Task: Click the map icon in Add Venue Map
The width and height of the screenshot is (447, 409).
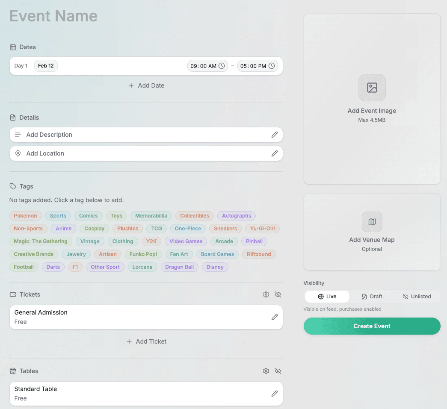Action: pyautogui.click(x=372, y=222)
